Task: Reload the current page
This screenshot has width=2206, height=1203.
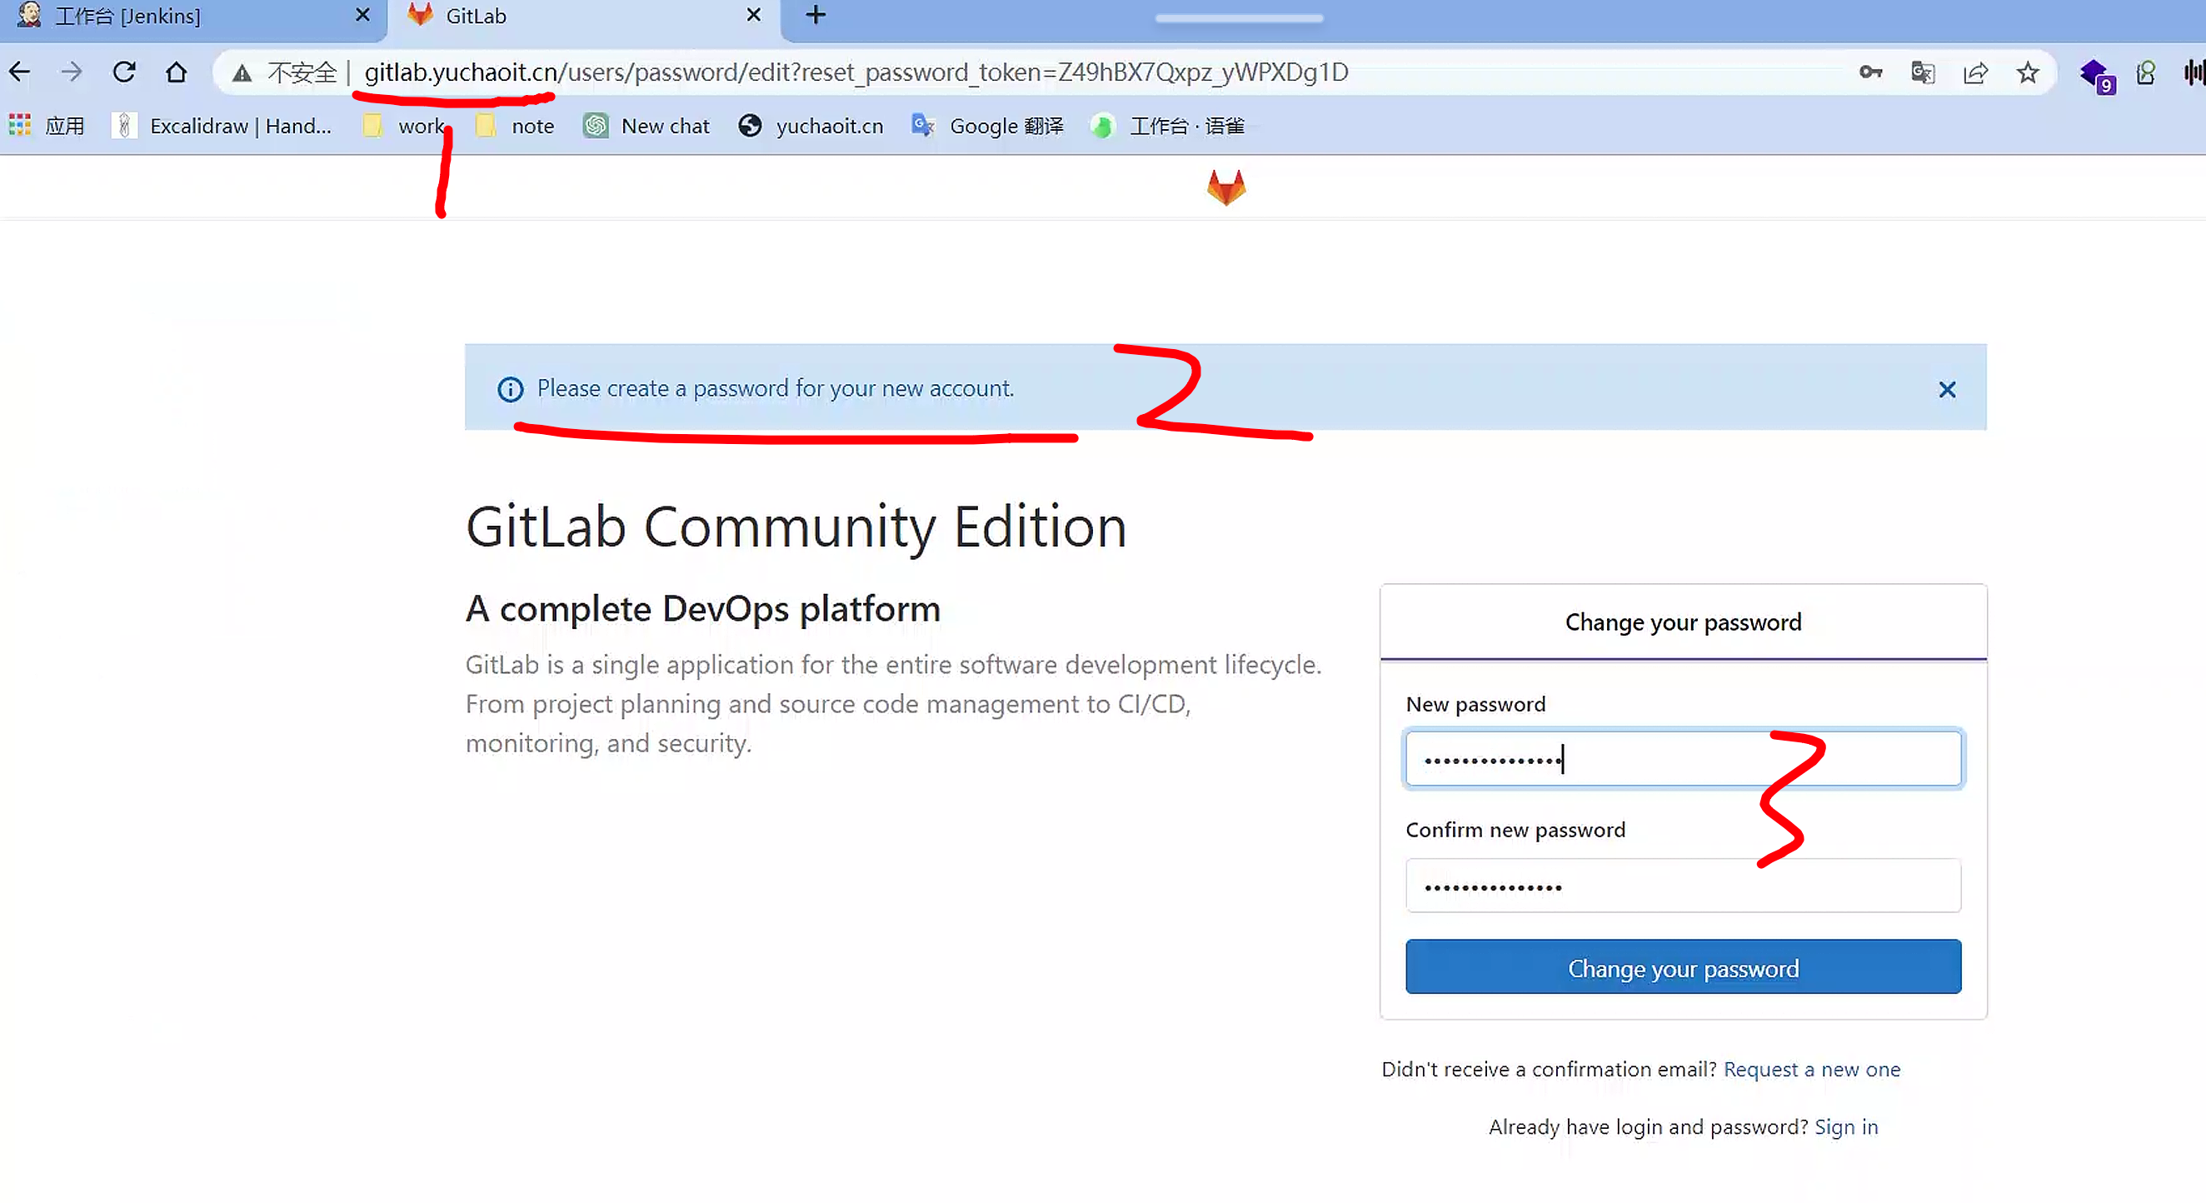Action: (124, 72)
